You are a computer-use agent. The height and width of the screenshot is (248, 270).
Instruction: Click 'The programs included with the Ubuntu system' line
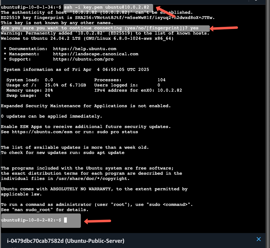87,168
